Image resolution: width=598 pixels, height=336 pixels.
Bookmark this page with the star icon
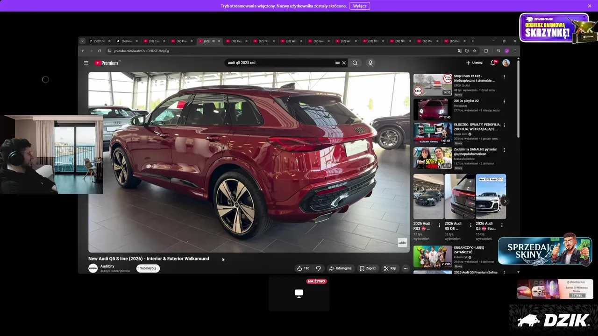point(475,51)
